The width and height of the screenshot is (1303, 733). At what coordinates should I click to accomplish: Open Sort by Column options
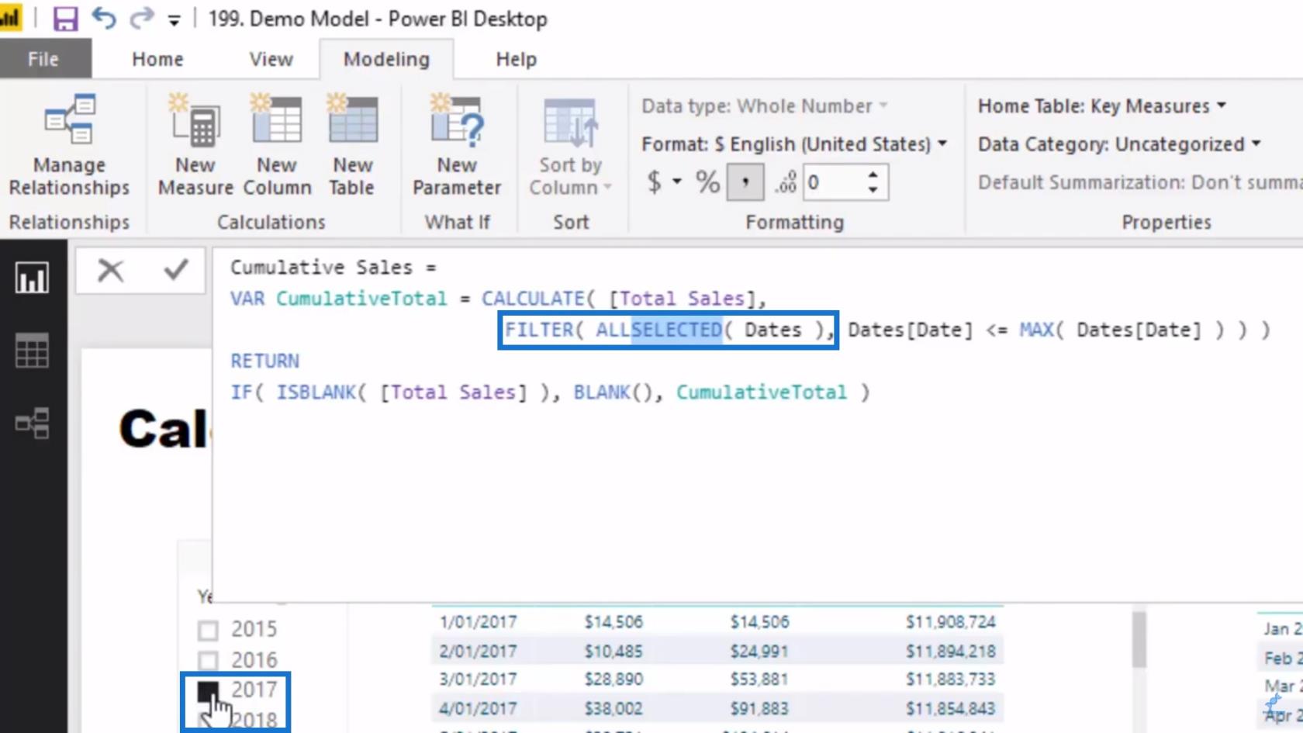point(571,146)
